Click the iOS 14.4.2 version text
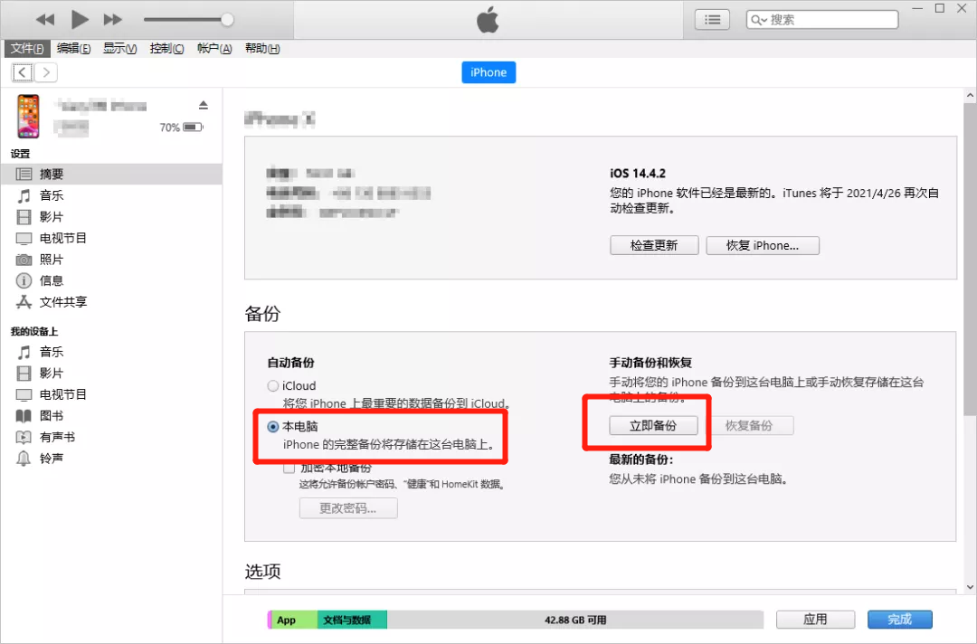The height and width of the screenshot is (644, 977). tap(638, 173)
